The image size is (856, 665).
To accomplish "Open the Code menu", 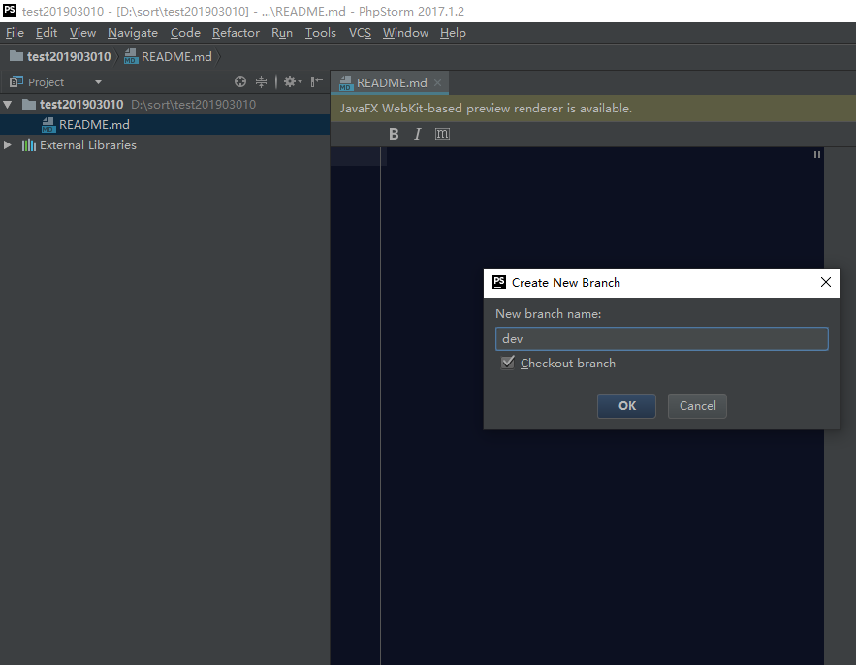I will point(185,33).
